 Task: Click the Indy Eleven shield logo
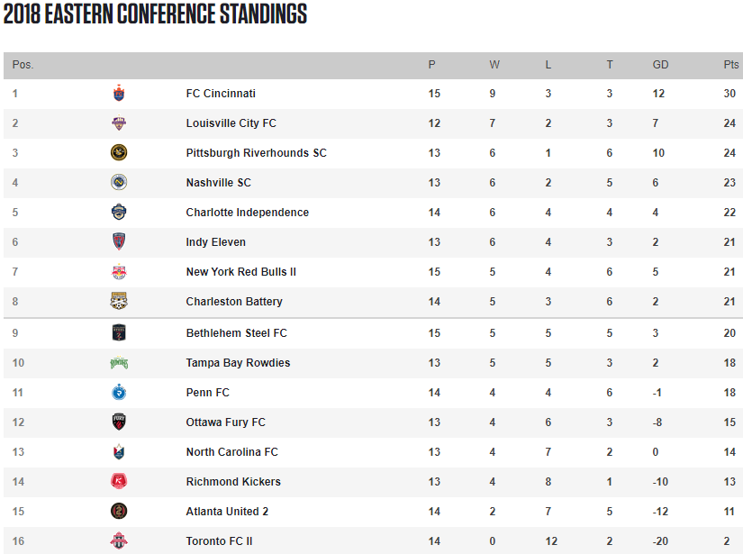[119, 241]
